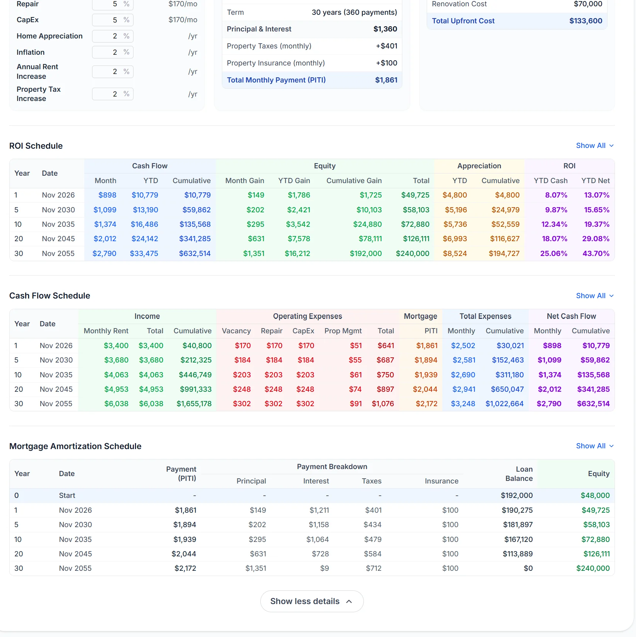
Task: Click the Appreciation column group header
Action: (479, 166)
